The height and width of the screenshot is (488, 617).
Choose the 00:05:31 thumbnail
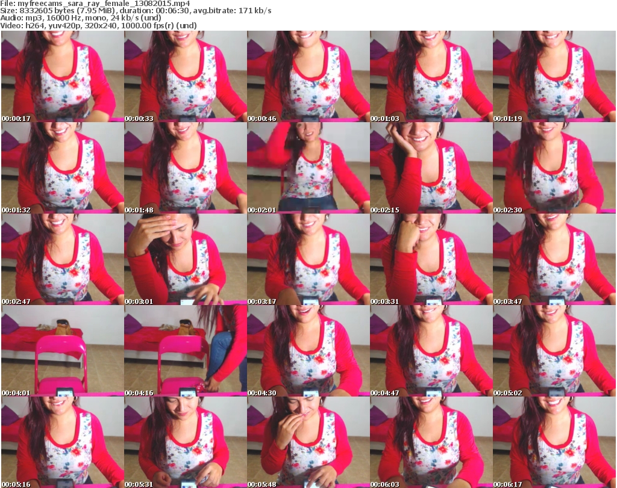[186, 442]
